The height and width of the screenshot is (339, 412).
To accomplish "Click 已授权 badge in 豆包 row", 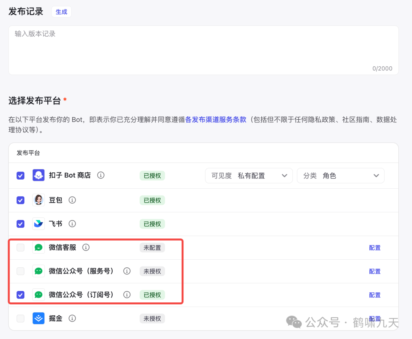I will (x=152, y=200).
